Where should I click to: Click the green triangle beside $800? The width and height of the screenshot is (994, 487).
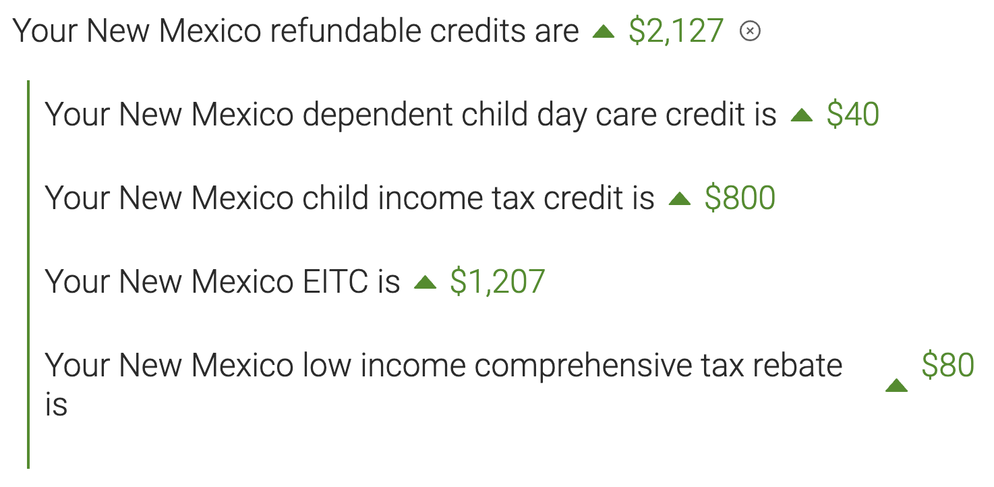tap(680, 199)
